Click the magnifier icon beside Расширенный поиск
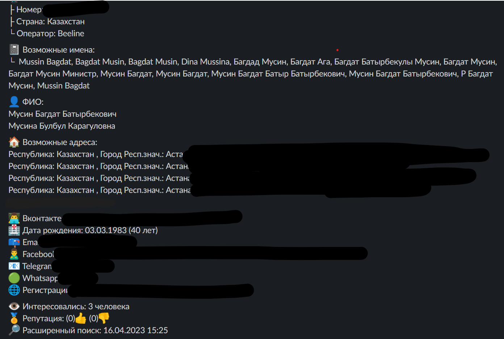 coord(14,330)
